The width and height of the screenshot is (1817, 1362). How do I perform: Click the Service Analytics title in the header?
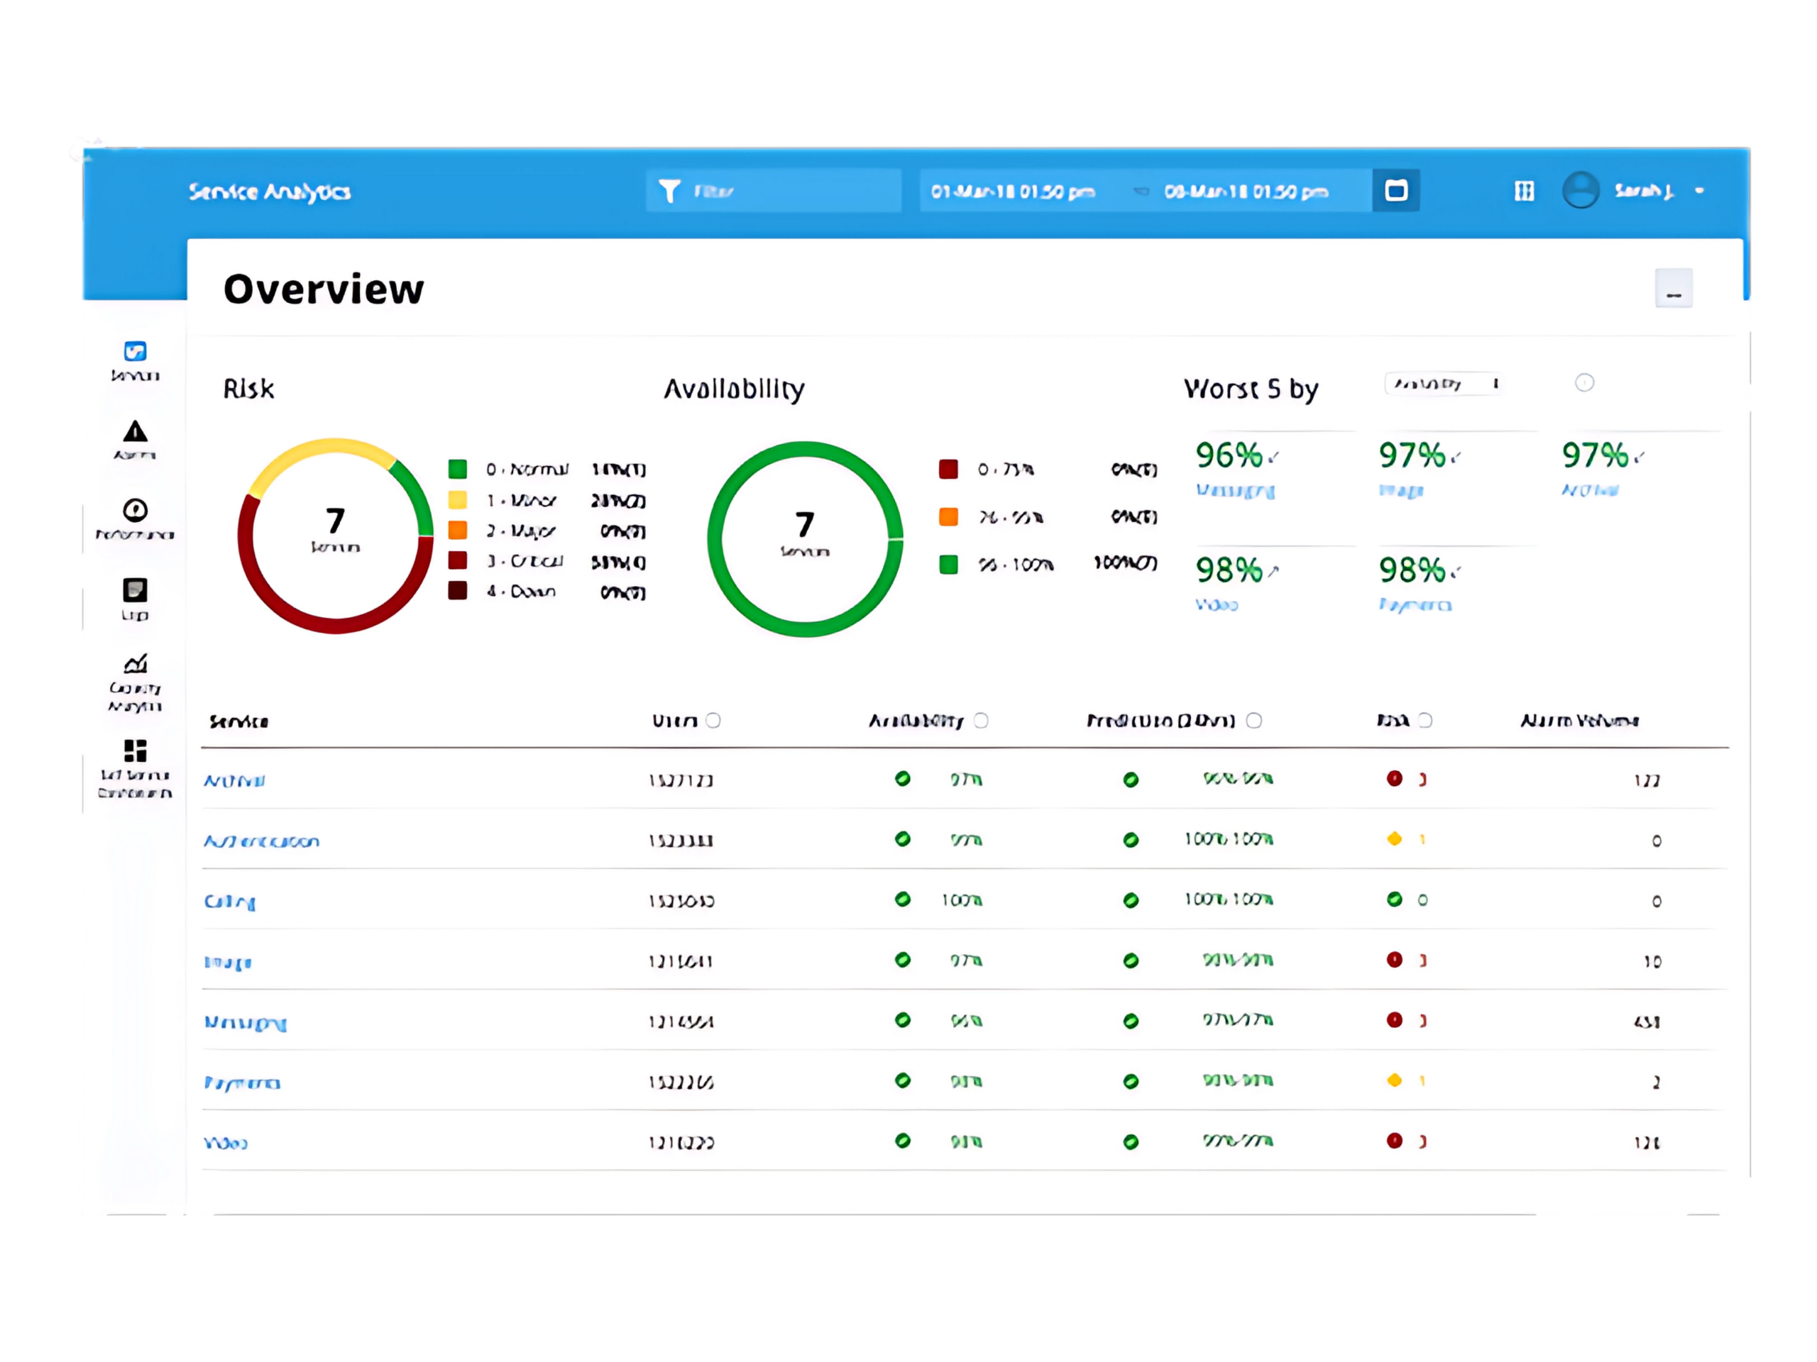270,192
